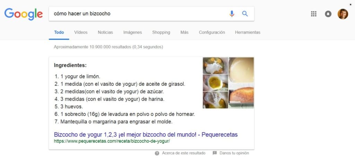
Task: Open the Herramientas options
Action: tap(248, 32)
